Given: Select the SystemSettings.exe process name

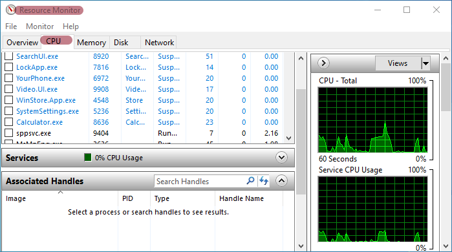Looking at the screenshot, I should coord(47,111).
